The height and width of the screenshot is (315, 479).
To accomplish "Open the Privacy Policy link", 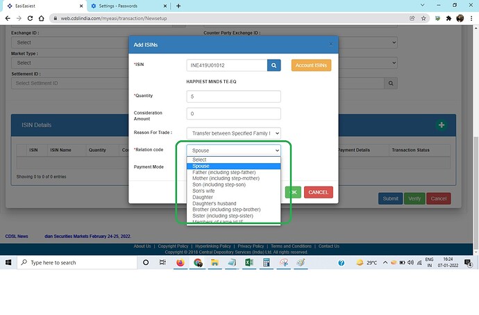I will (251, 246).
